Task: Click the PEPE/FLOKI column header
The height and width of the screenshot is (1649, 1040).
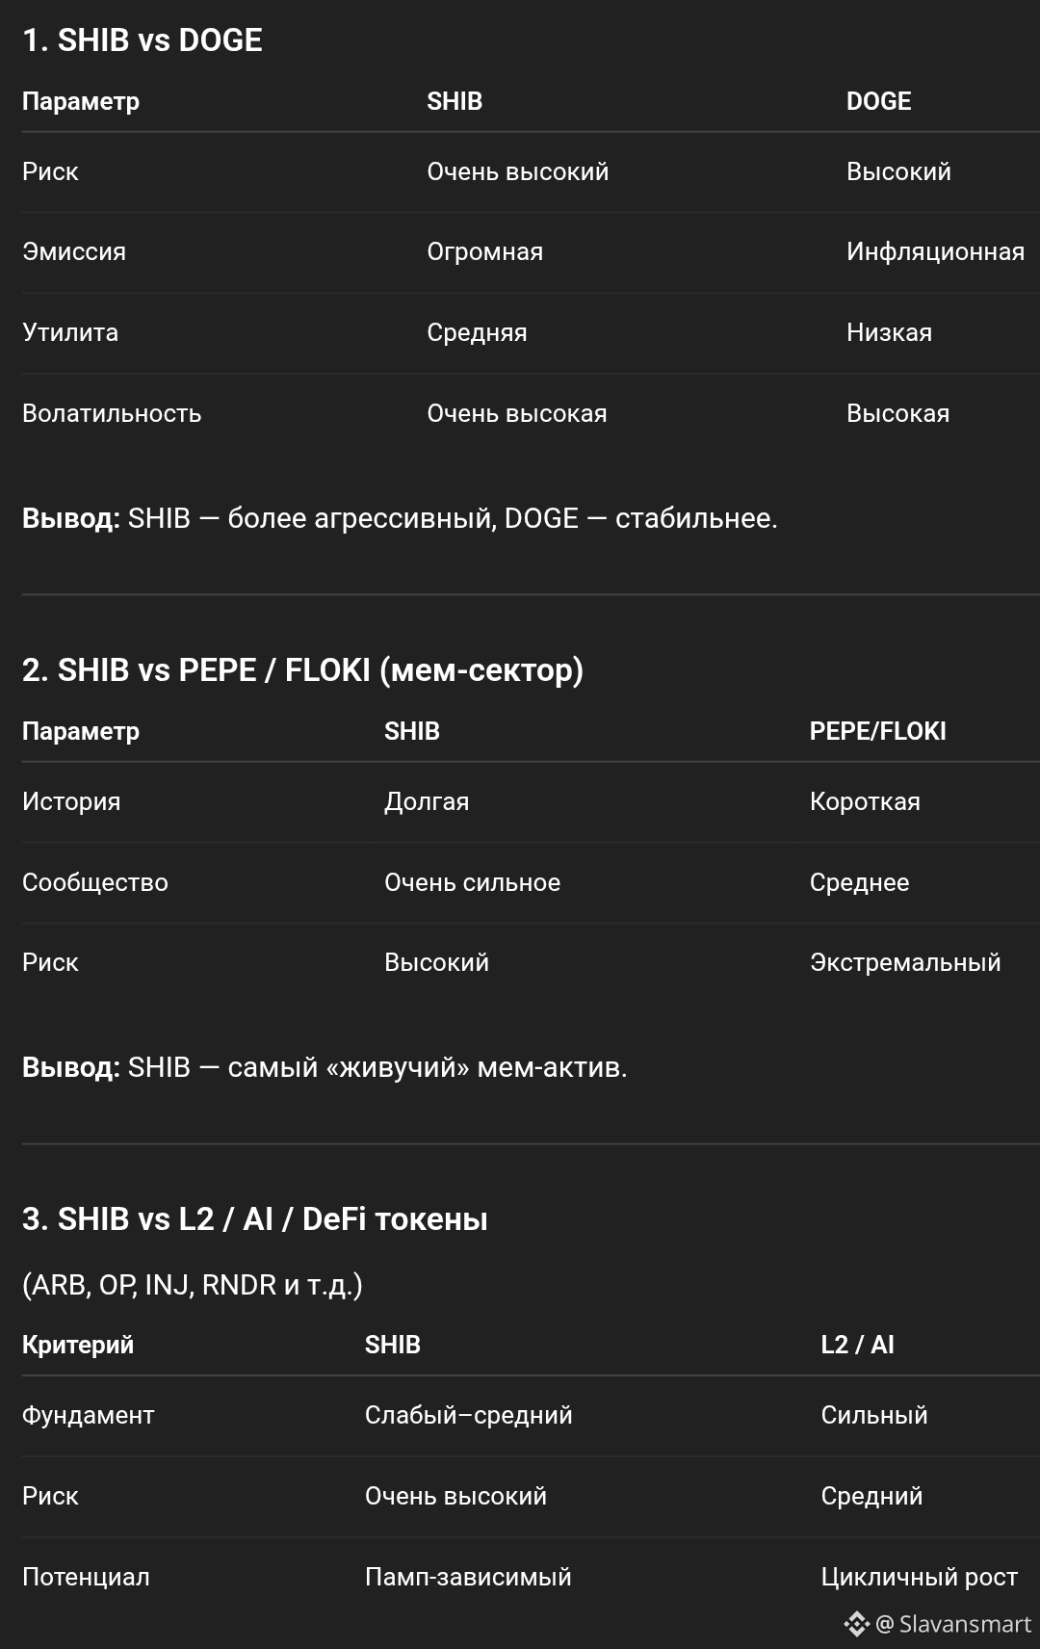Action: click(878, 731)
